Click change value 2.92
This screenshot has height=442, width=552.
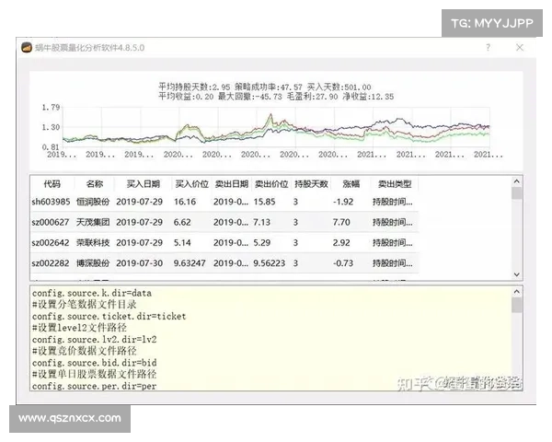pos(341,243)
